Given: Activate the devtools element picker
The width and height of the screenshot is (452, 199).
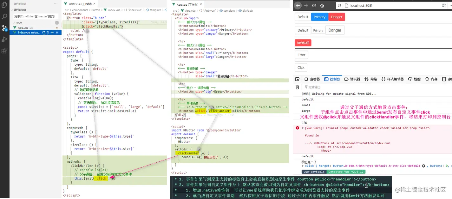Looking at the screenshot, I should tap(297, 79).
